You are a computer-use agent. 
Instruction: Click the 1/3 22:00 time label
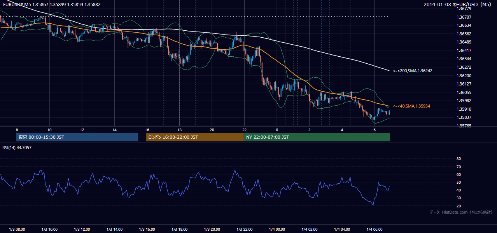244,230
